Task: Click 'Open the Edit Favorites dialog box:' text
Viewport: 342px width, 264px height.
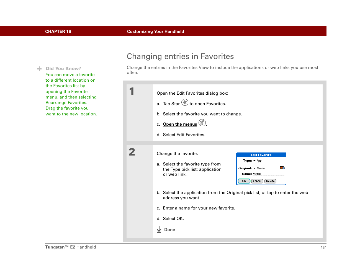Action: (192, 93)
